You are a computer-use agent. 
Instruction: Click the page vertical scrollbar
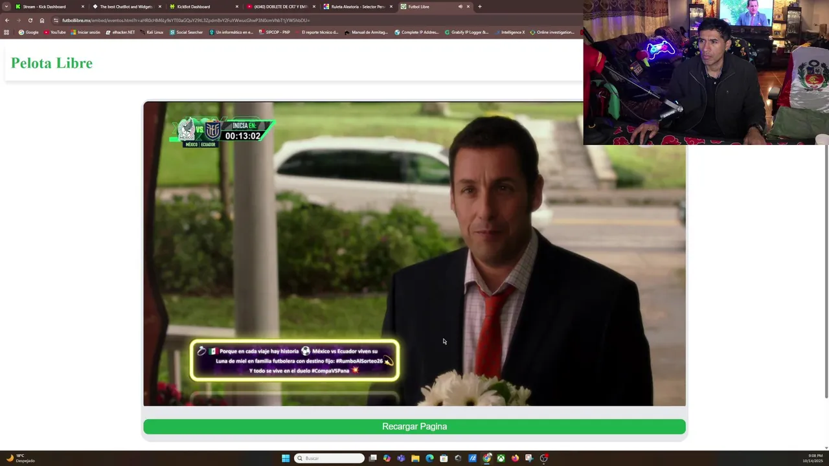click(x=826, y=272)
